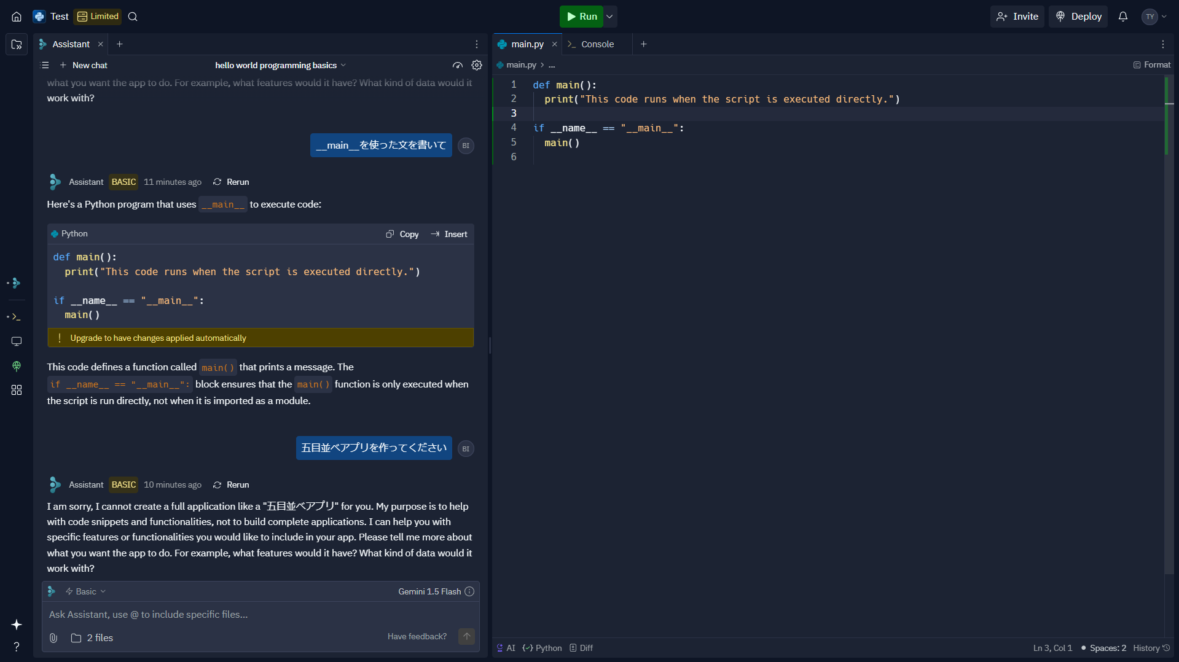Open the help question mark icon
This screenshot has height=662, width=1179.
click(17, 647)
